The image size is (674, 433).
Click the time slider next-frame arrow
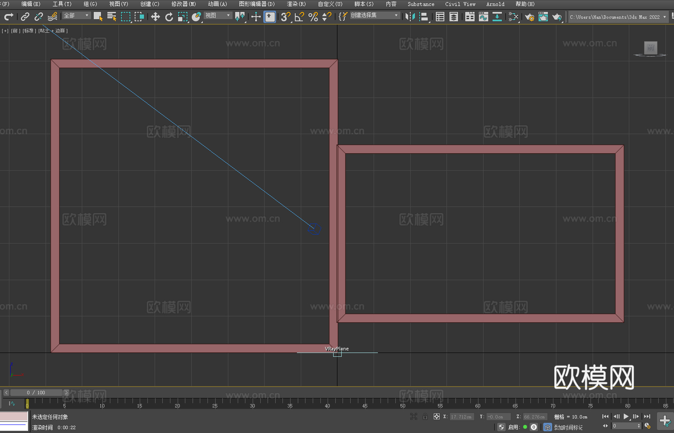tap(66, 393)
